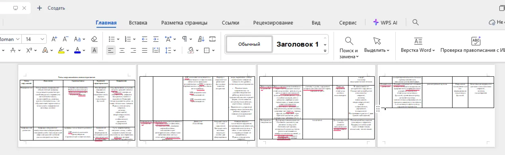Viewport: 505px width, 155px height.
Task: Open the Выделить dropdown
Action: (x=377, y=50)
